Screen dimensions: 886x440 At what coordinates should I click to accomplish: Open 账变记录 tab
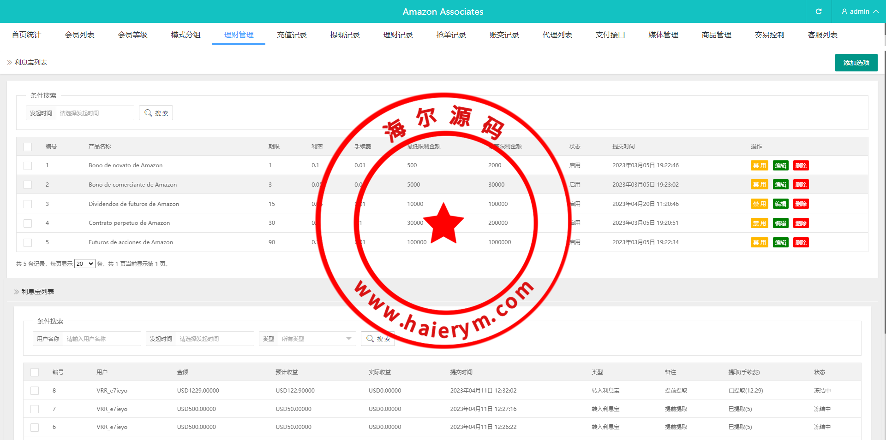pyautogui.click(x=504, y=35)
